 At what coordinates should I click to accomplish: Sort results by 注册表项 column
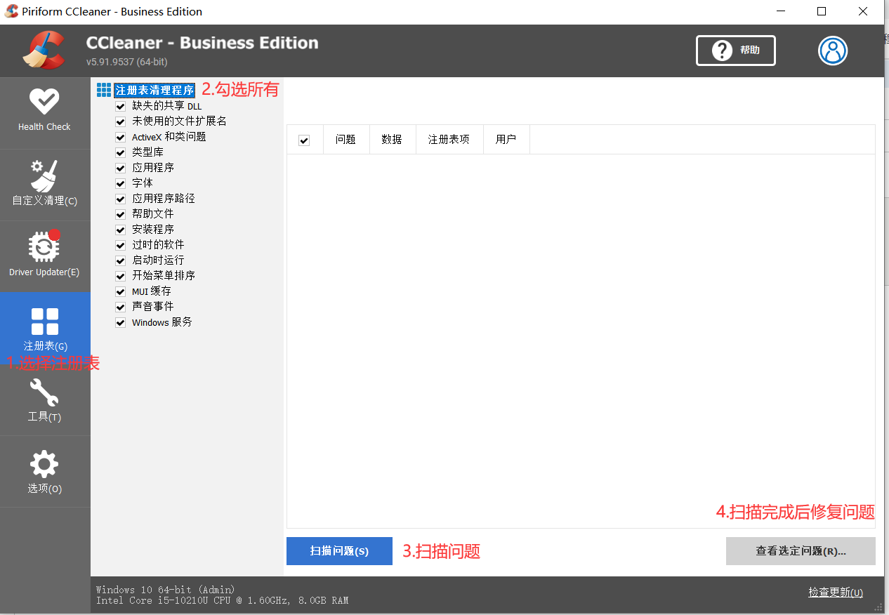449,139
